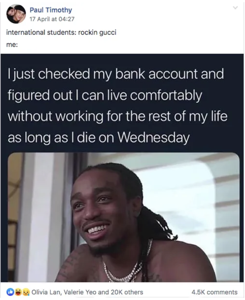This screenshot has width=245, height=300.
Task: Click the blue Like reaction icon
Action: (x=10, y=292)
